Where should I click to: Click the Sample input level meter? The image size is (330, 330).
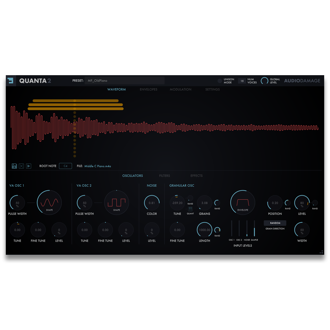click(x=254, y=228)
